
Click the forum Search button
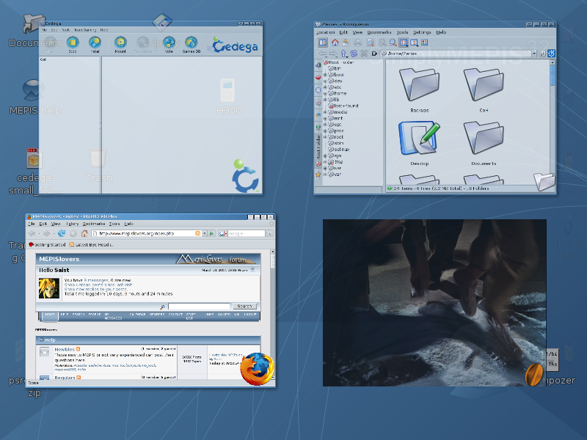[245, 306]
